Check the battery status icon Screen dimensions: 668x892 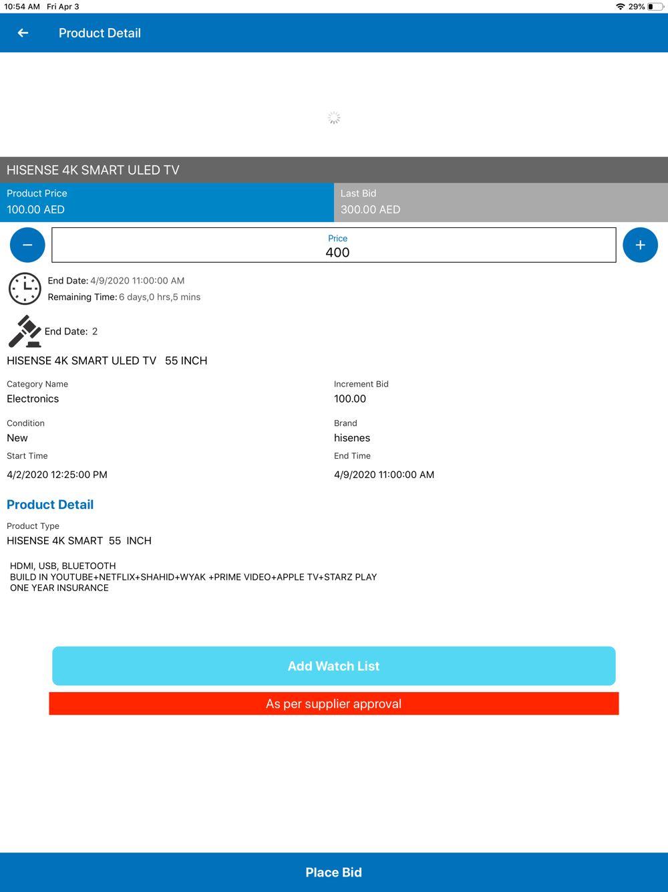click(x=655, y=7)
